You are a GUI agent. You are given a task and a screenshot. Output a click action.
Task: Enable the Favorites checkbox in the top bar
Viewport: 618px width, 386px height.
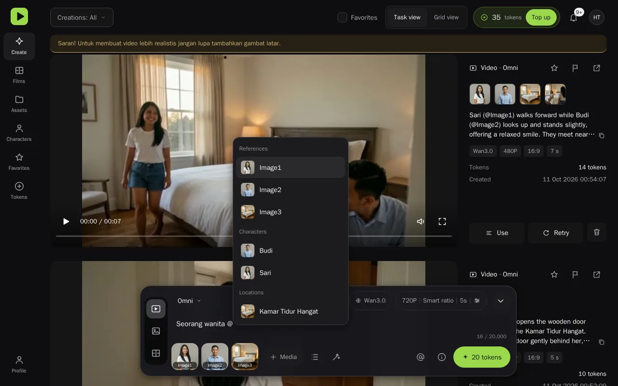[x=342, y=17]
